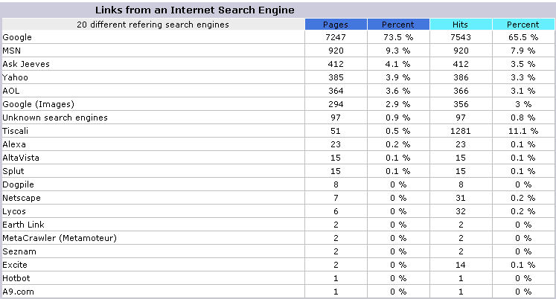
Task: Click the AOL entry
Action: 11,91
